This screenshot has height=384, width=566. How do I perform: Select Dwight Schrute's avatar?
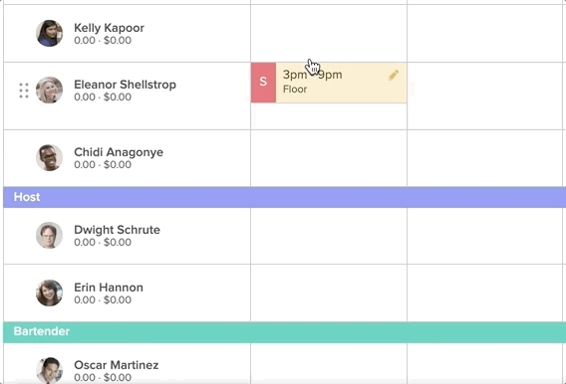tap(50, 235)
